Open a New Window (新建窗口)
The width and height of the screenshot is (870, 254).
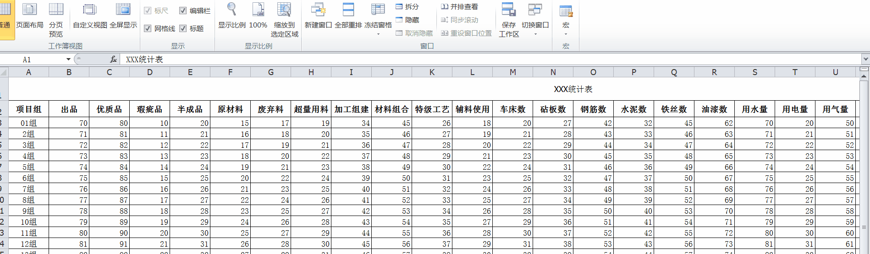tap(318, 17)
